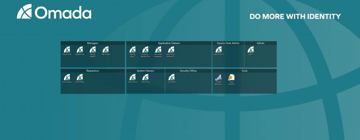
Task: Click the System Owners group title
Action: click(145, 71)
